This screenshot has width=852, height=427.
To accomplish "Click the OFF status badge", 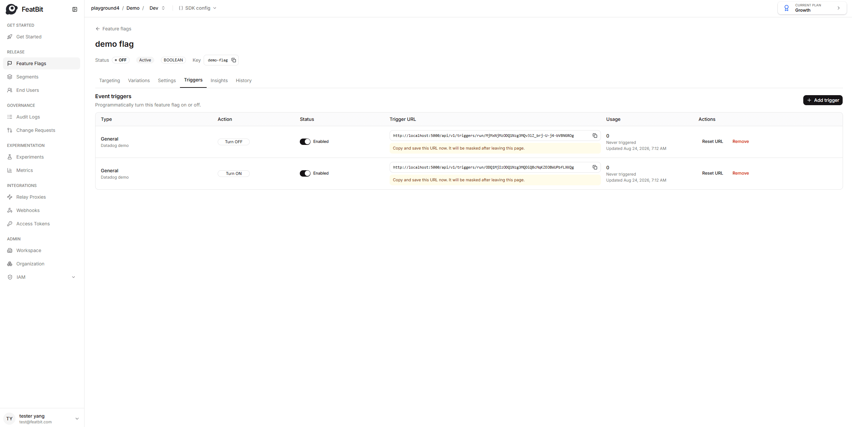I will click(121, 60).
